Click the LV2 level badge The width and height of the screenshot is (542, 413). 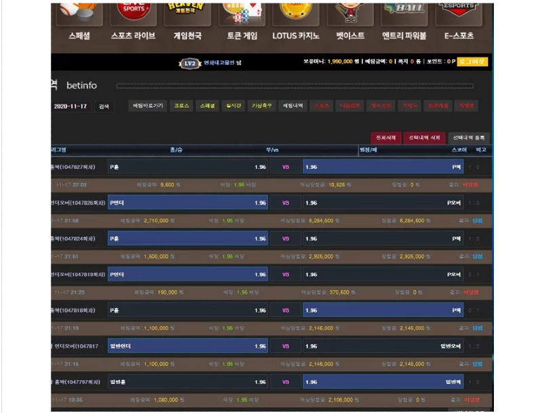pos(190,63)
